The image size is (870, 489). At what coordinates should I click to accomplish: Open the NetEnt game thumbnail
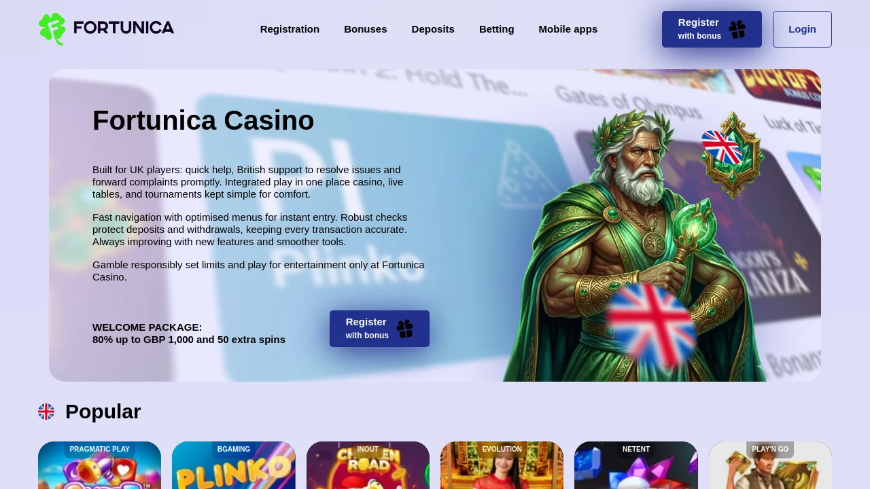tap(636, 465)
